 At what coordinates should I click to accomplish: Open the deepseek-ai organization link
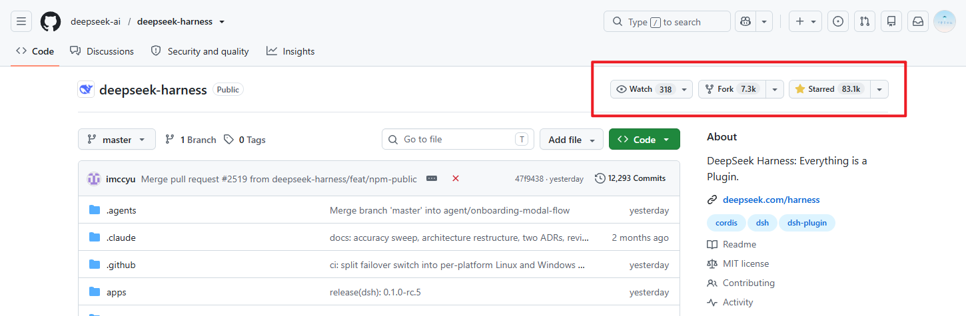(x=96, y=21)
